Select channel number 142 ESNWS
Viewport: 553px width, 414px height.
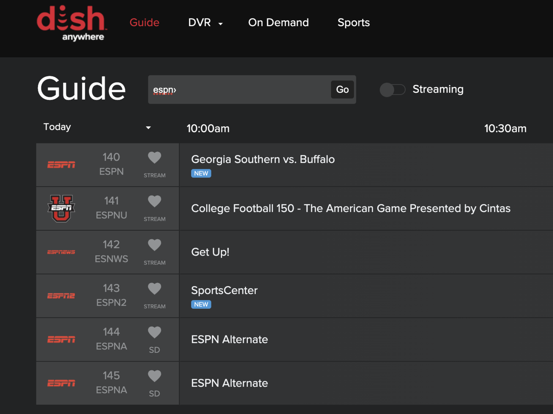pos(111,252)
